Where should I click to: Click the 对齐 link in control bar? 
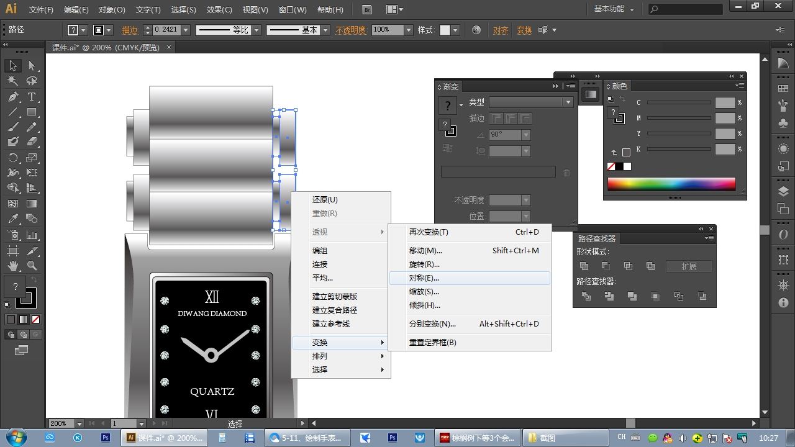click(501, 30)
